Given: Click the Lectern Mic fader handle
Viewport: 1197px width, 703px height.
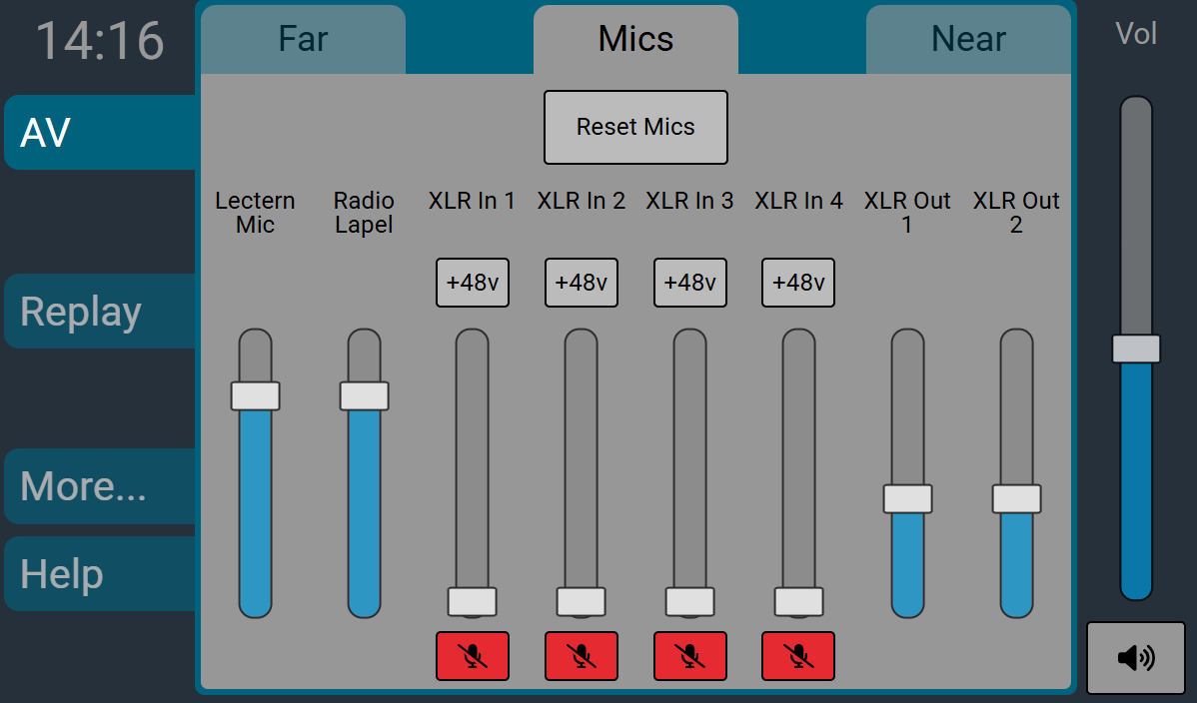Looking at the screenshot, I should 255,395.
